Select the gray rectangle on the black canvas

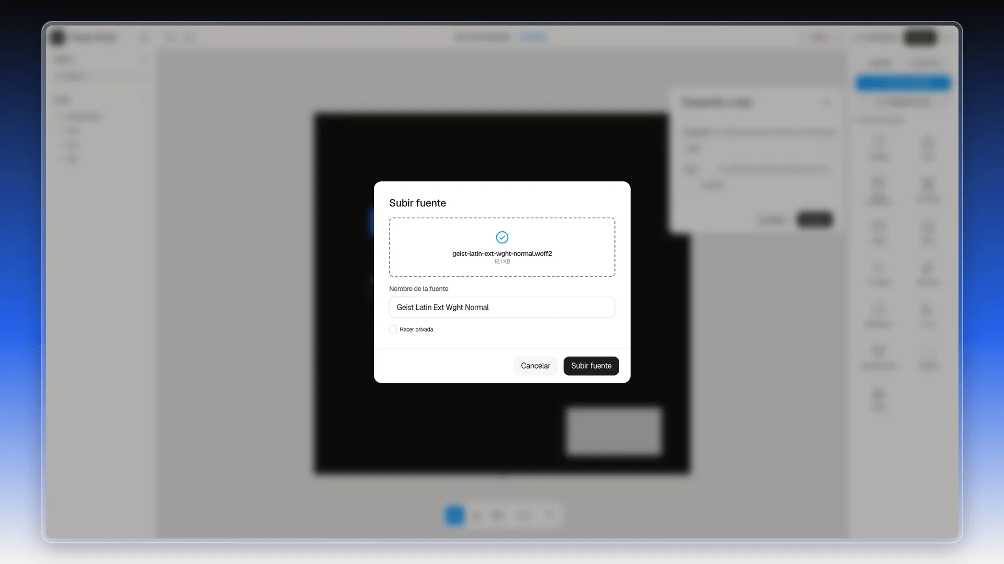(x=614, y=431)
